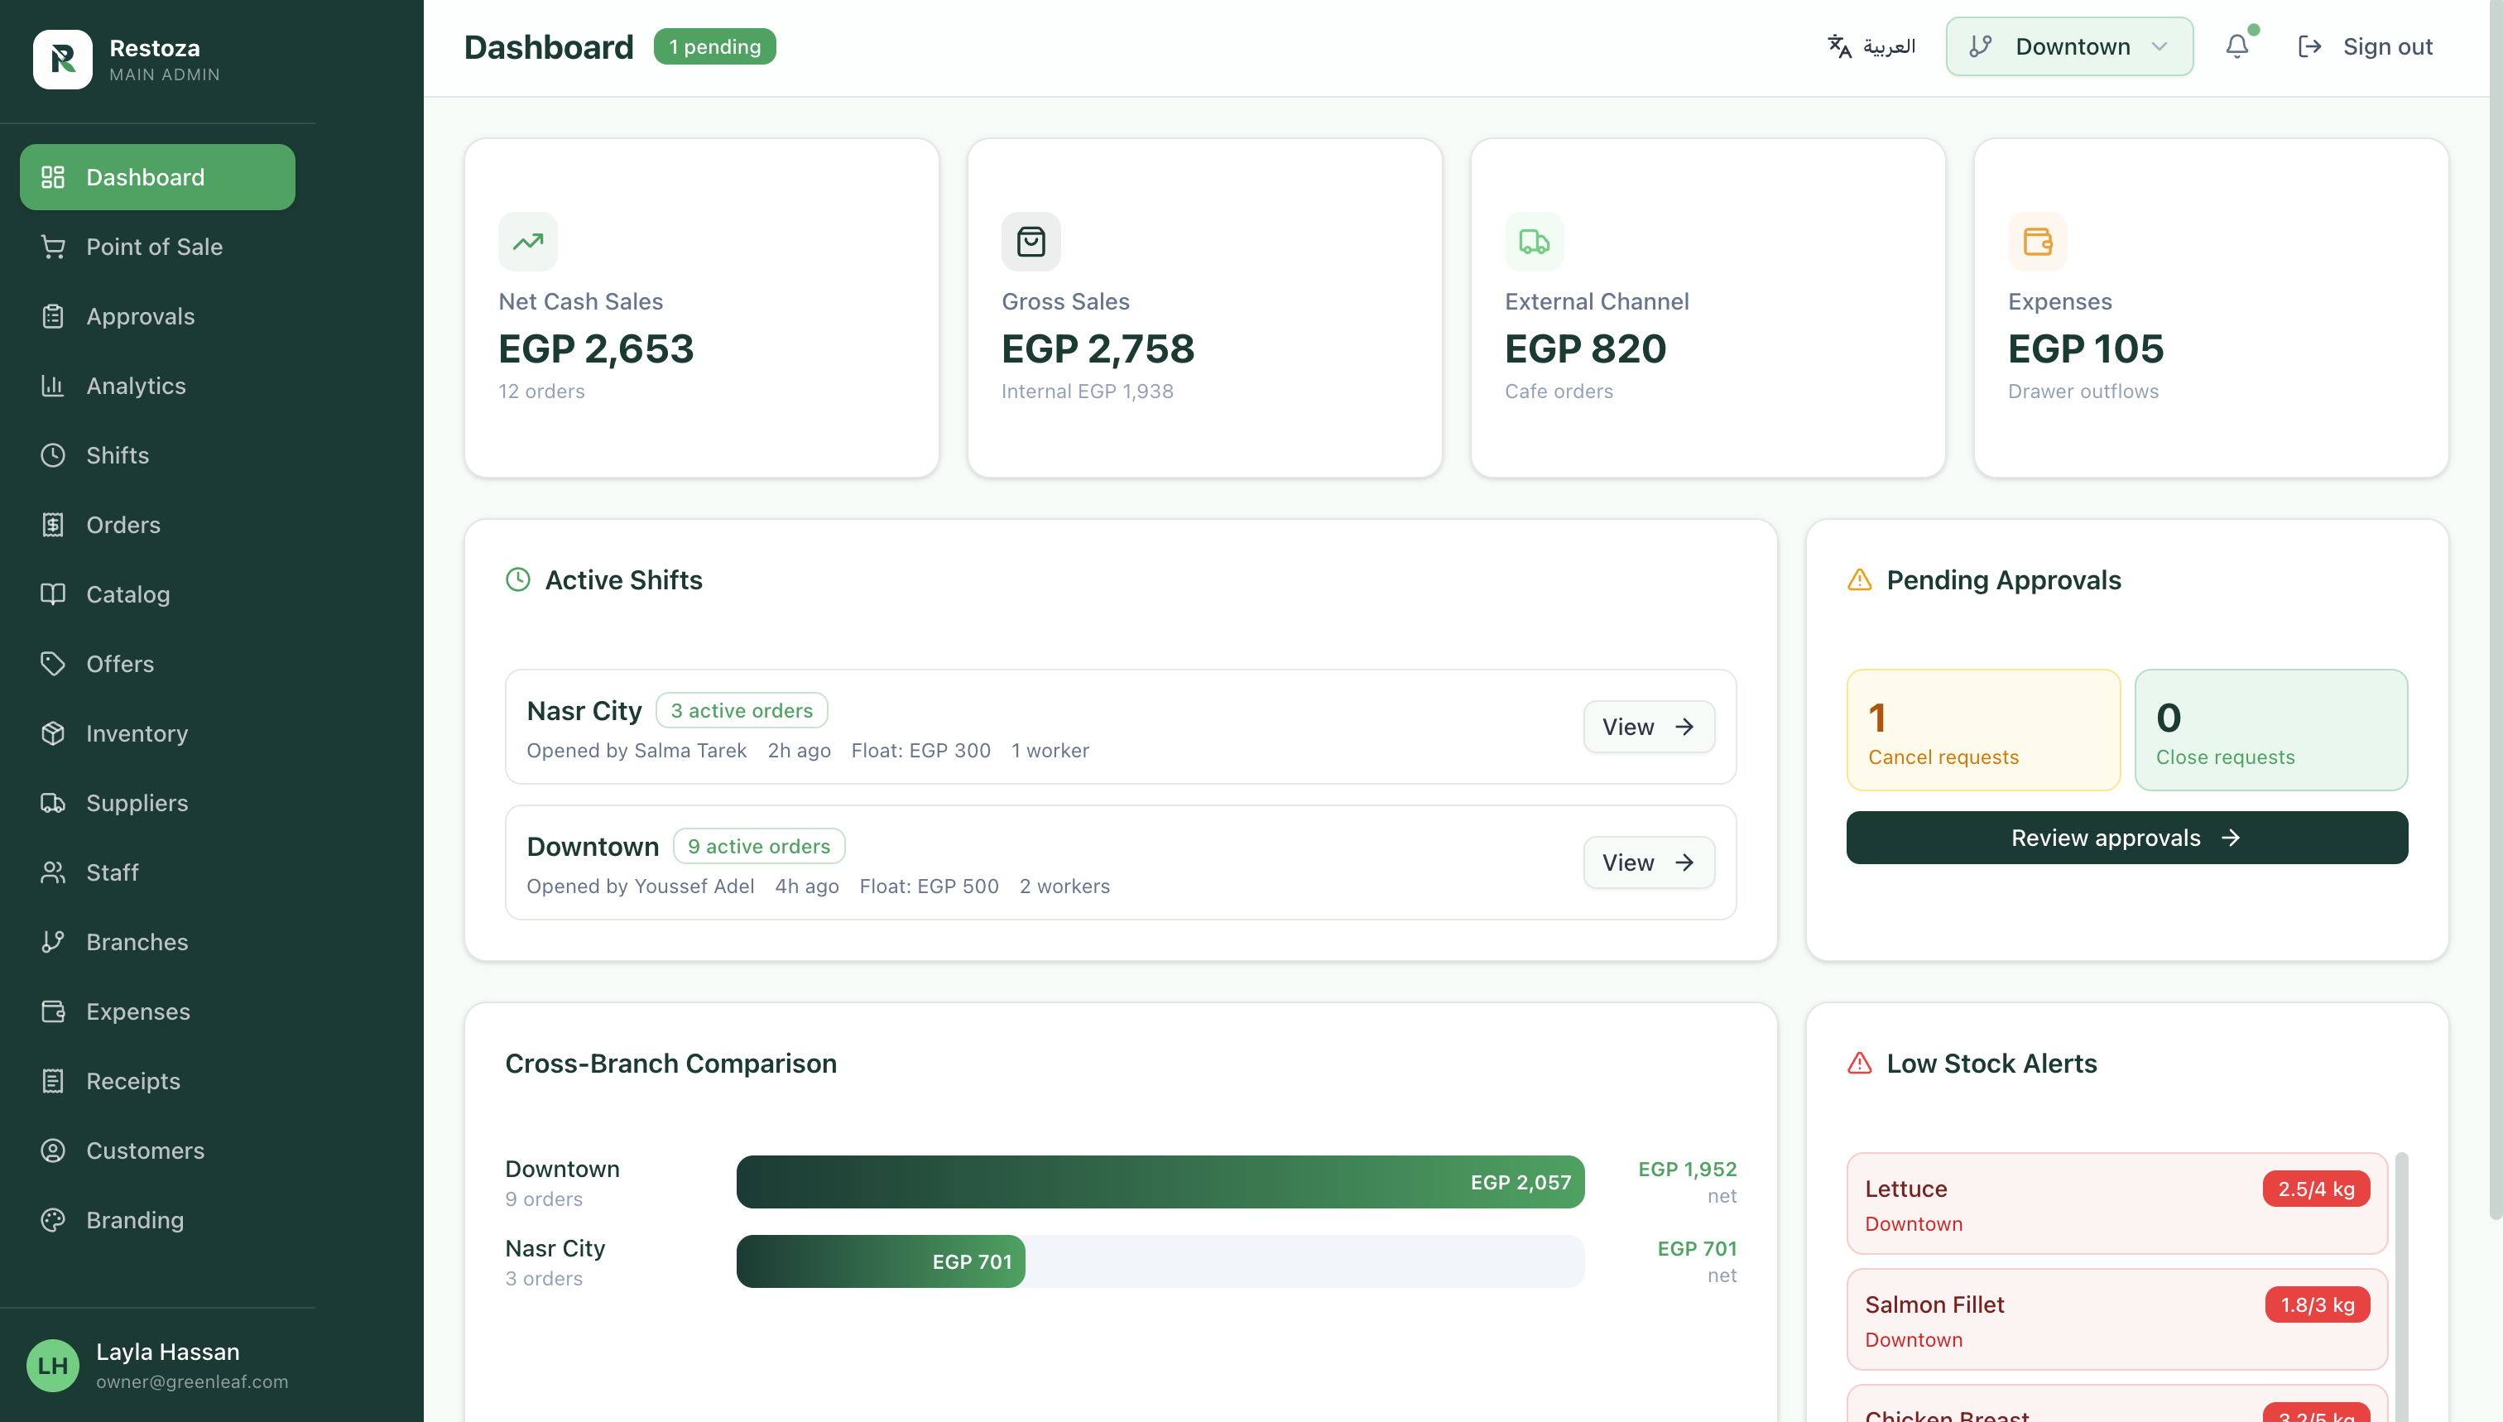Viewport: 2503px width, 1422px height.
Task: Click the External Channel EGP 820 value
Action: point(1586,348)
